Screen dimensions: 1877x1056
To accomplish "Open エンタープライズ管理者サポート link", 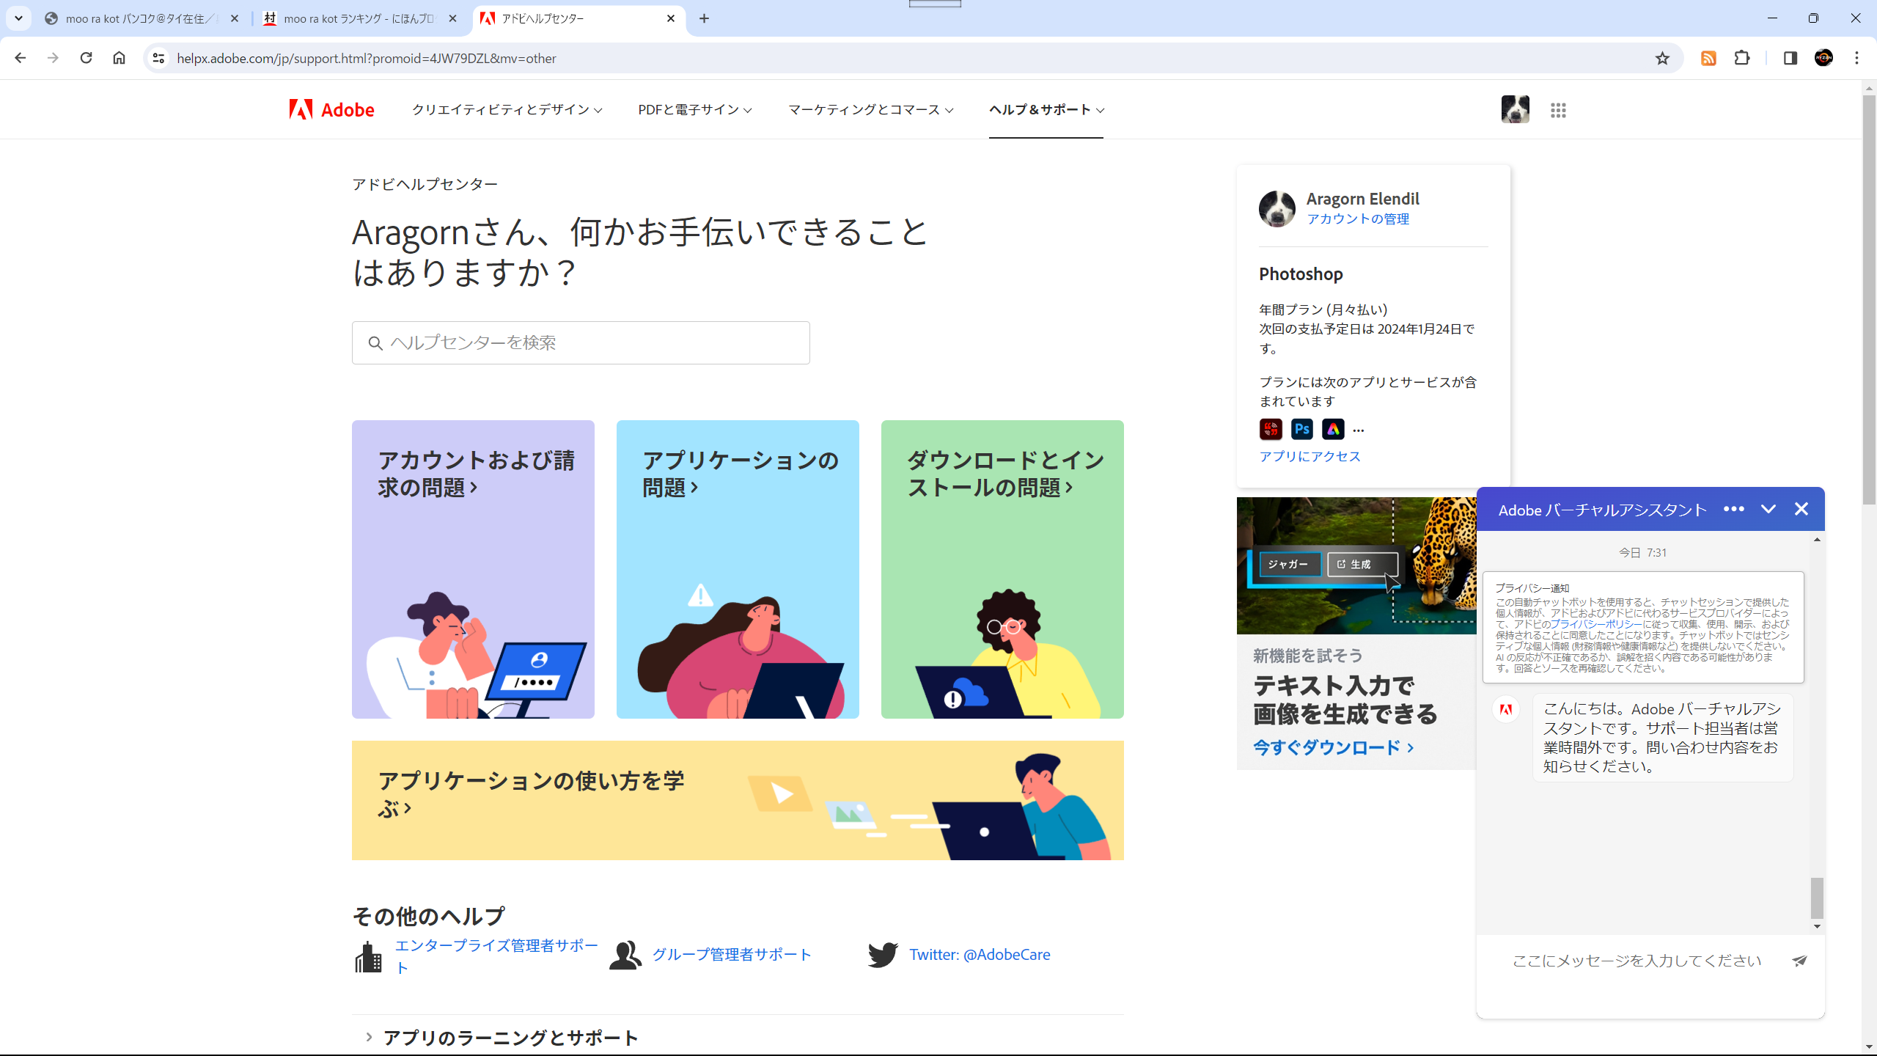I will pos(496,956).
